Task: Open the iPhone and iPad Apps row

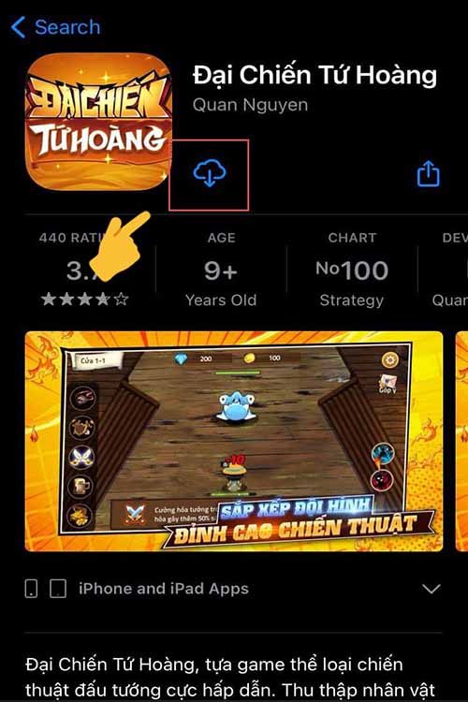Action: [233, 589]
